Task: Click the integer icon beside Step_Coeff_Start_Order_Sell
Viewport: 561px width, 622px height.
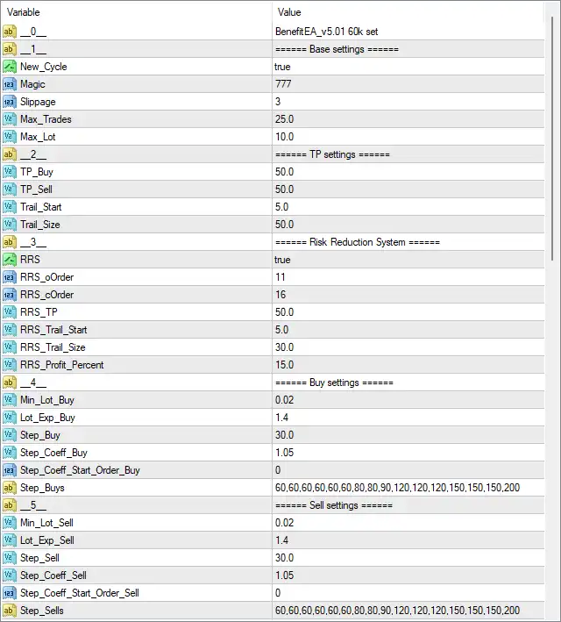Action: click(x=10, y=593)
